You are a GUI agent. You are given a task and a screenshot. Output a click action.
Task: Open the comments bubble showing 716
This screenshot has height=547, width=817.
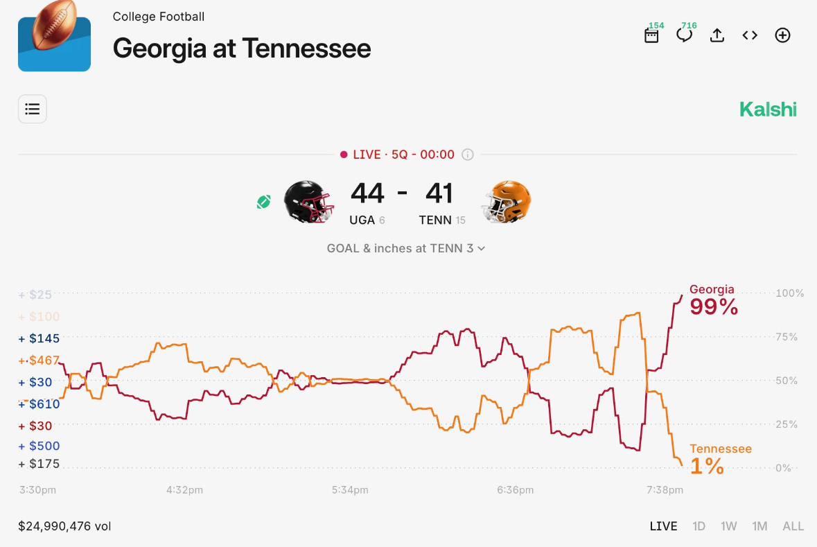[x=684, y=35]
